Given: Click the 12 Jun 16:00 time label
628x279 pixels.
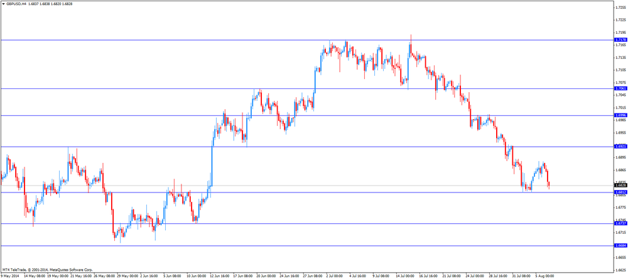Looking at the screenshot, I should point(219,276).
